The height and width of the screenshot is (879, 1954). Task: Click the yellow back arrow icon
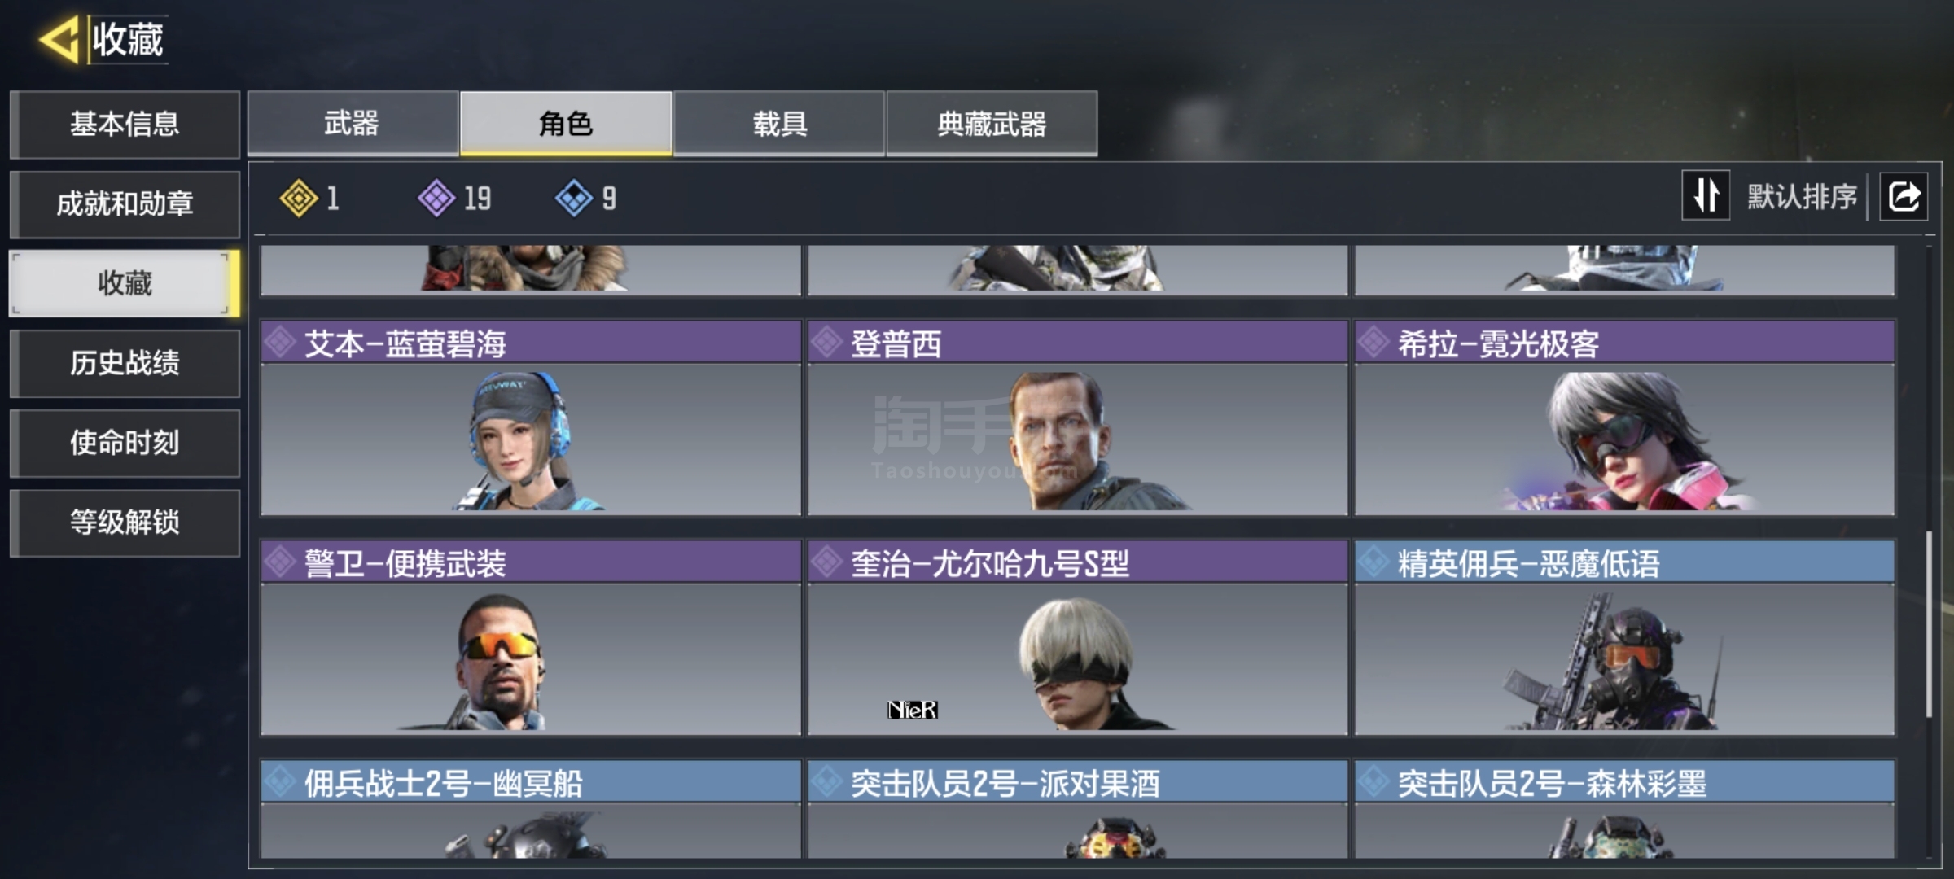point(59,39)
